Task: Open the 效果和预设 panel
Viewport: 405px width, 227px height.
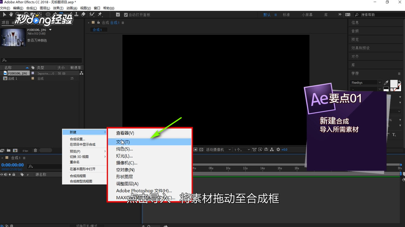Action: 360,48
